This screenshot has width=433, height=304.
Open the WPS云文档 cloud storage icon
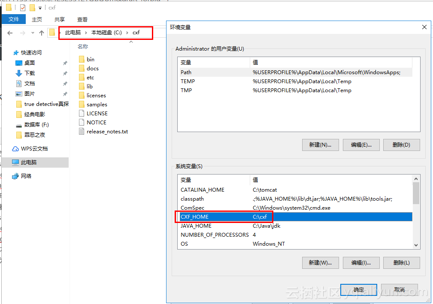click(x=15, y=149)
